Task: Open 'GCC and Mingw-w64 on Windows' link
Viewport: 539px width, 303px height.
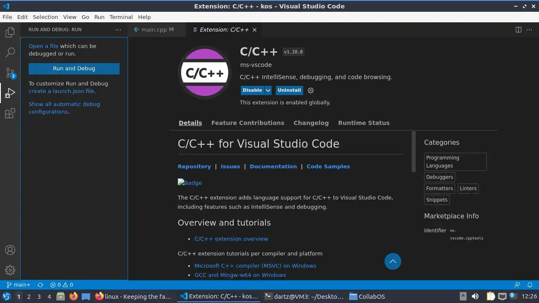Action: [x=240, y=275]
